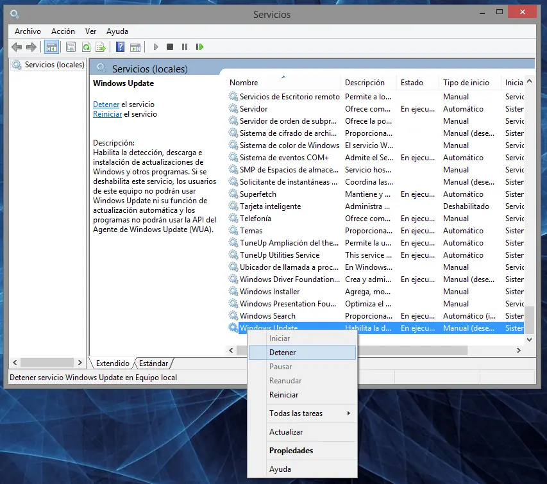
Task: Select the Servicios (locales) tree node
Action: pos(48,65)
